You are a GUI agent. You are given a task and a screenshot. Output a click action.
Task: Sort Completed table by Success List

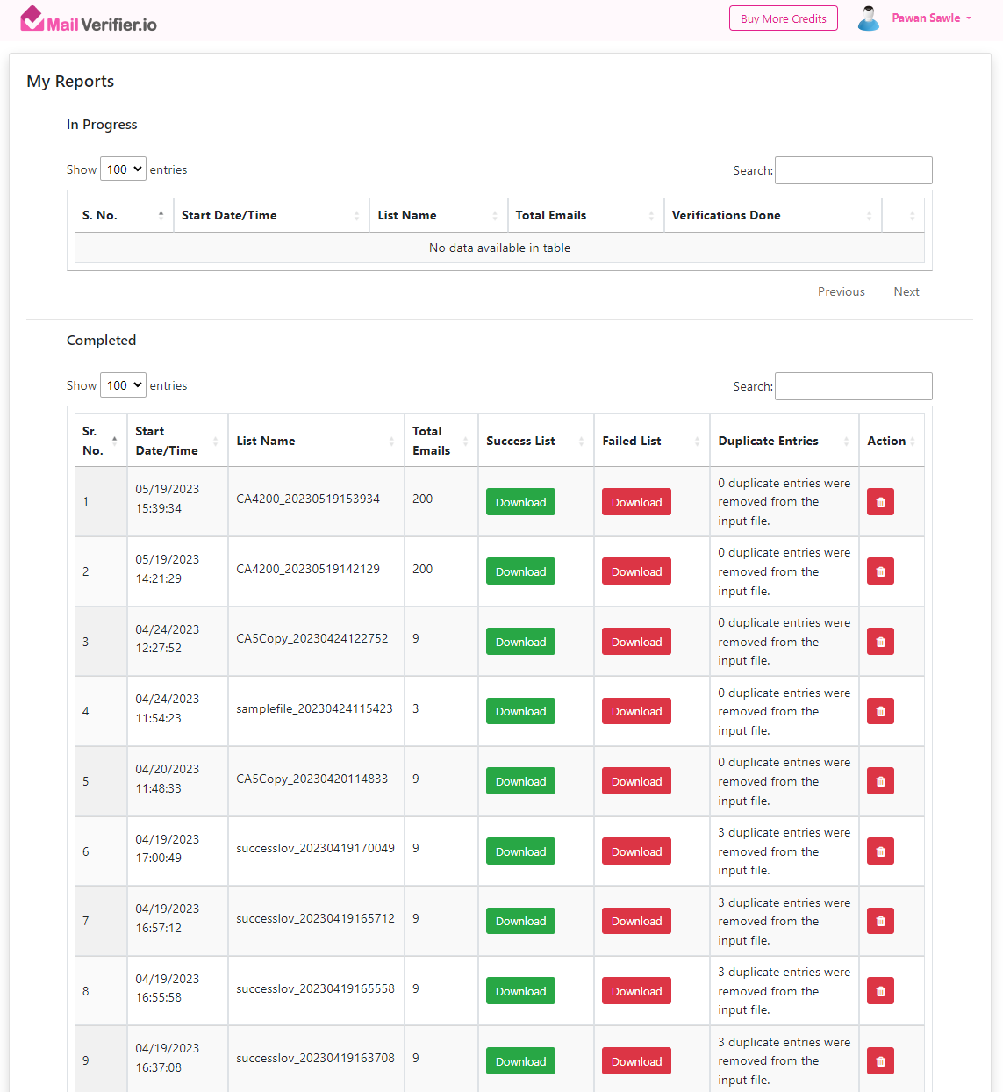click(536, 441)
